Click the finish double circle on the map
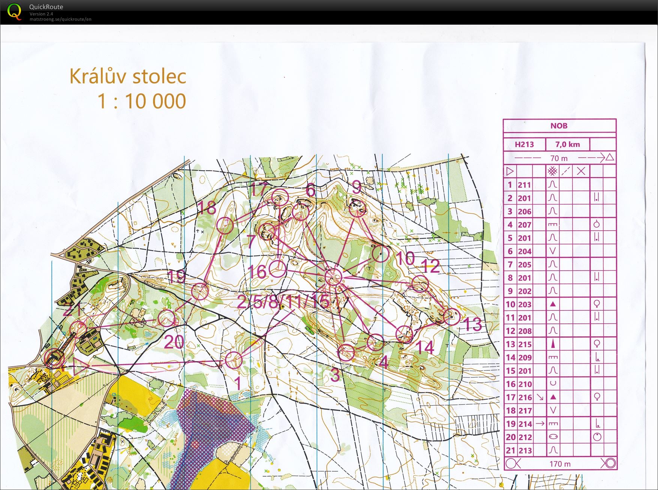The width and height of the screenshot is (658, 490). (x=55, y=358)
